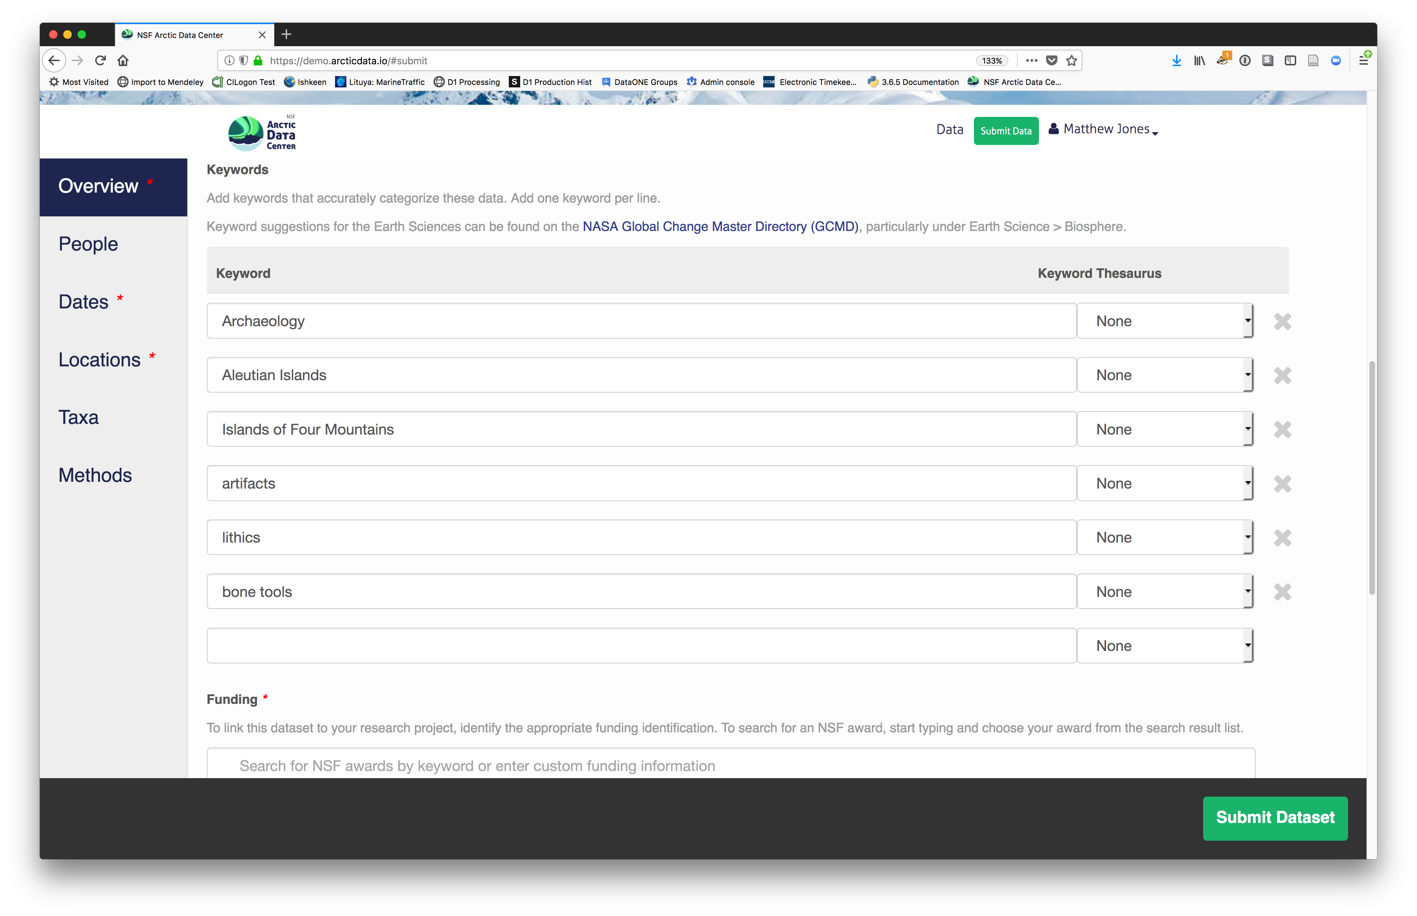1417x916 pixels.
Task: Open thesaurus dropdown for Archaeology
Action: pyautogui.click(x=1165, y=321)
